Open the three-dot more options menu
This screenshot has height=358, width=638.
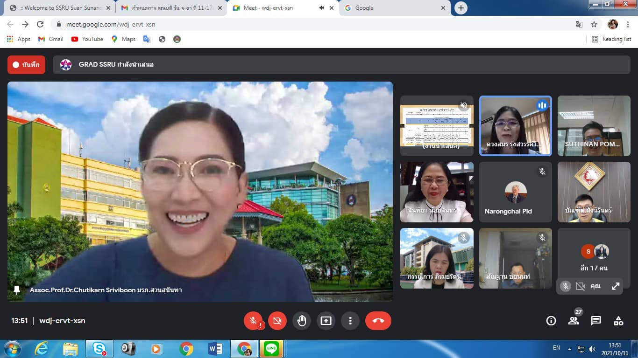tap(350, 321)
